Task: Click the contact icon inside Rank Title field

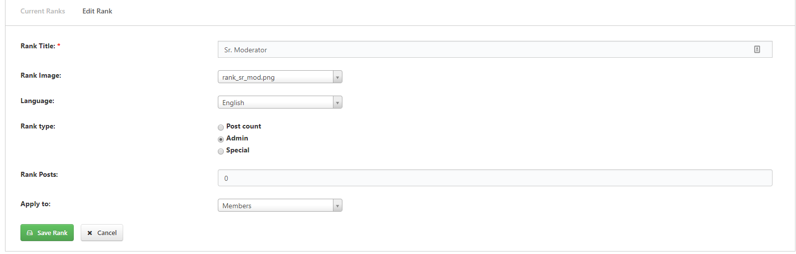Action: tap(757, 49)
